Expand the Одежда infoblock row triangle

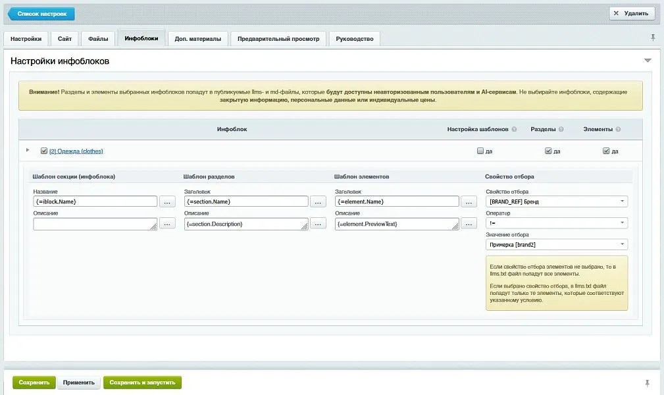coord(28,150)
